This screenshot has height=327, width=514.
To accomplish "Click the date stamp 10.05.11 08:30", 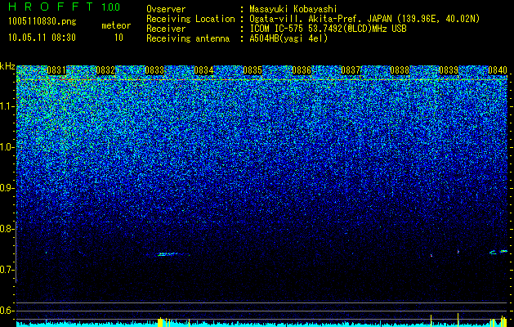I will (42, 38).
